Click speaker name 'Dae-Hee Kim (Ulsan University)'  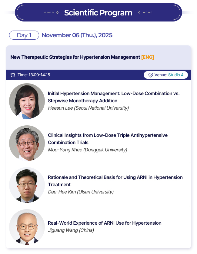pyautogui.click(x=81, y=192)
